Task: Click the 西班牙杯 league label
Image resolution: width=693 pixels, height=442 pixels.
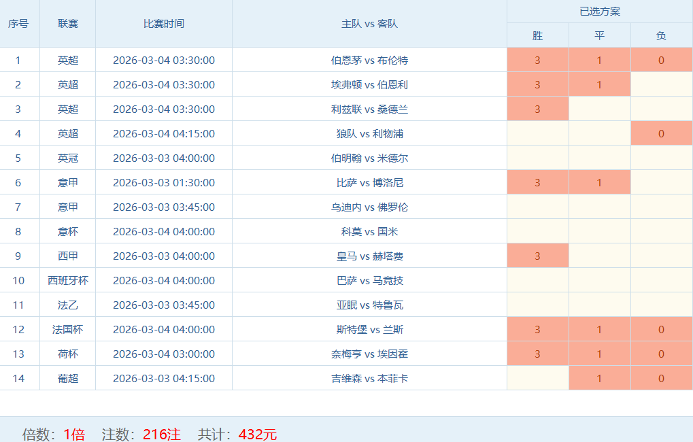Action: [x=67, y=280]
